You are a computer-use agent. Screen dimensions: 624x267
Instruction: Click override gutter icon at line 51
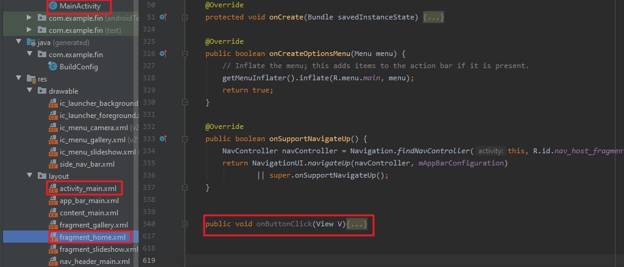click(163, 17)
